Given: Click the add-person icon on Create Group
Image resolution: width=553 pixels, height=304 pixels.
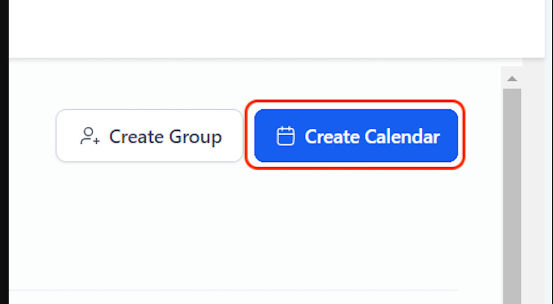Looking at the screenshot, I should (90, 136).
